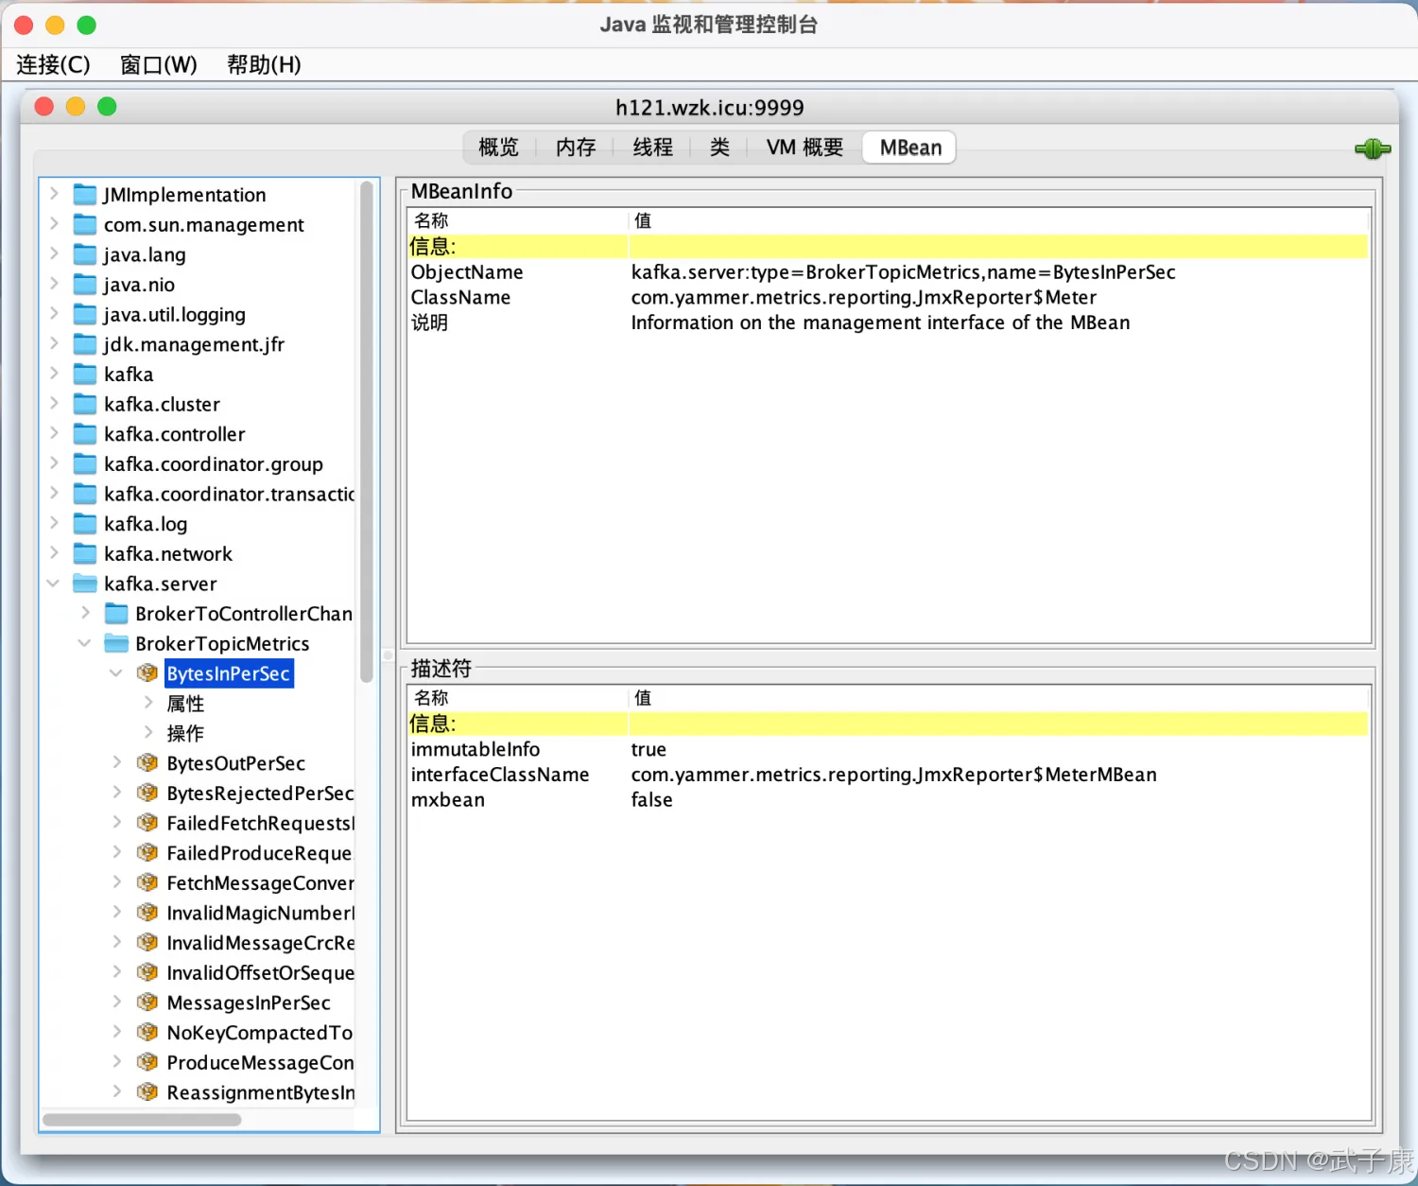Click the MessagesInPerSec MBean icon
This screenshot has height=1186, width=1418.
147,1003
